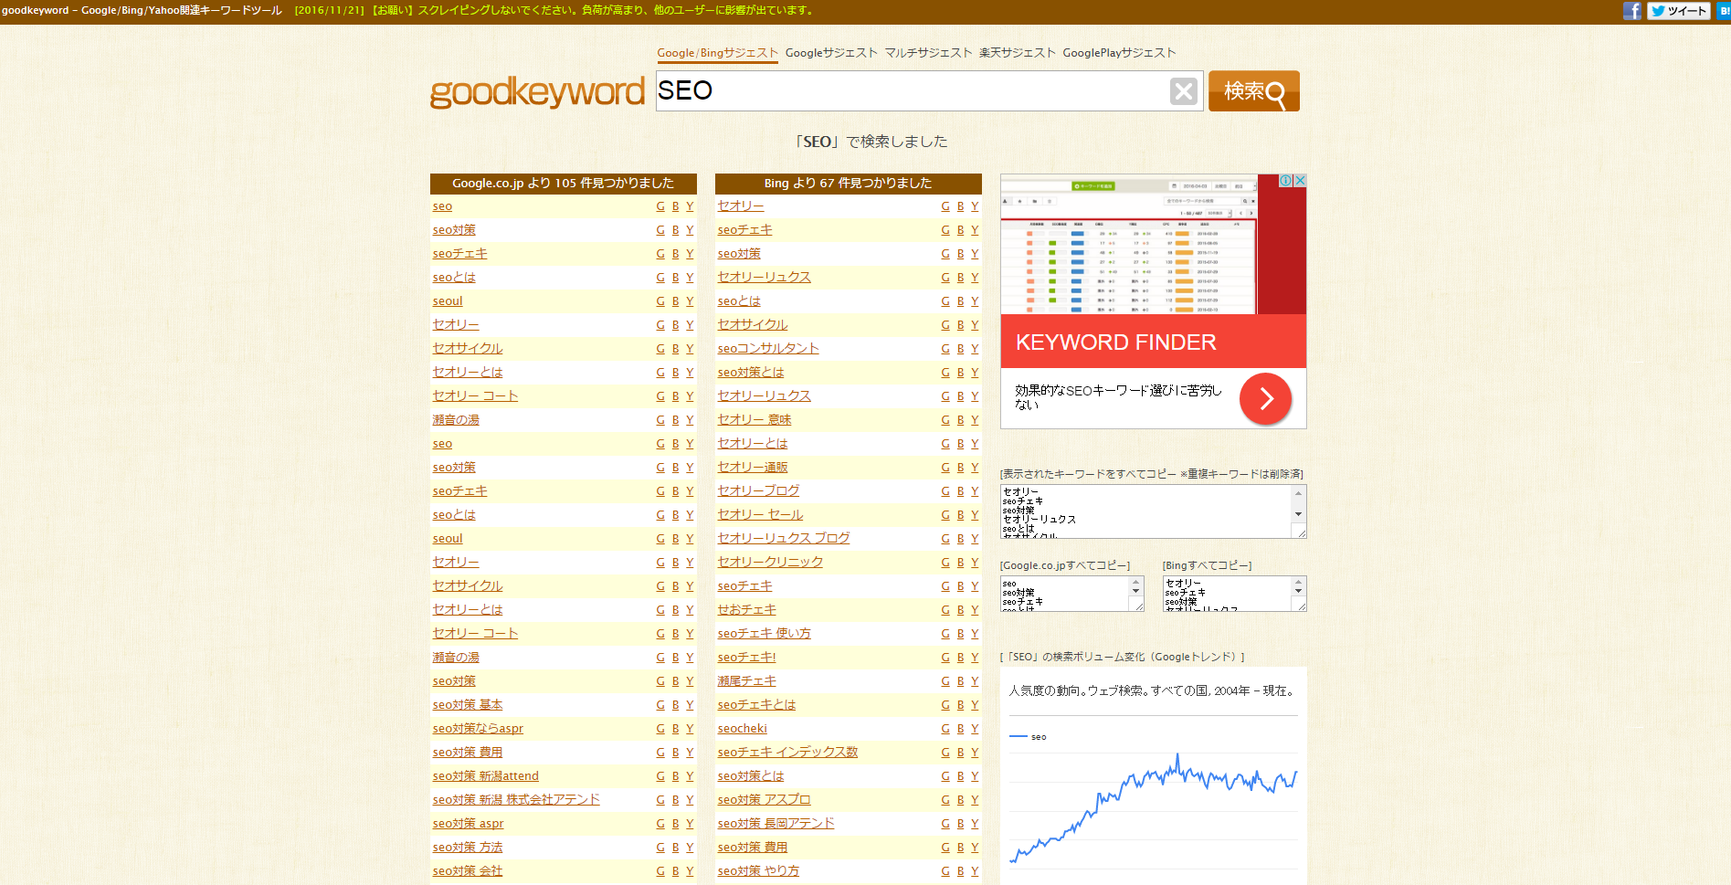Click the G link next to seo対策 基本
1731x885 pixels.
(660, 705)
